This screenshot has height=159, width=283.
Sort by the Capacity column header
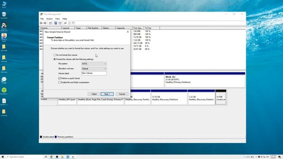124,28
